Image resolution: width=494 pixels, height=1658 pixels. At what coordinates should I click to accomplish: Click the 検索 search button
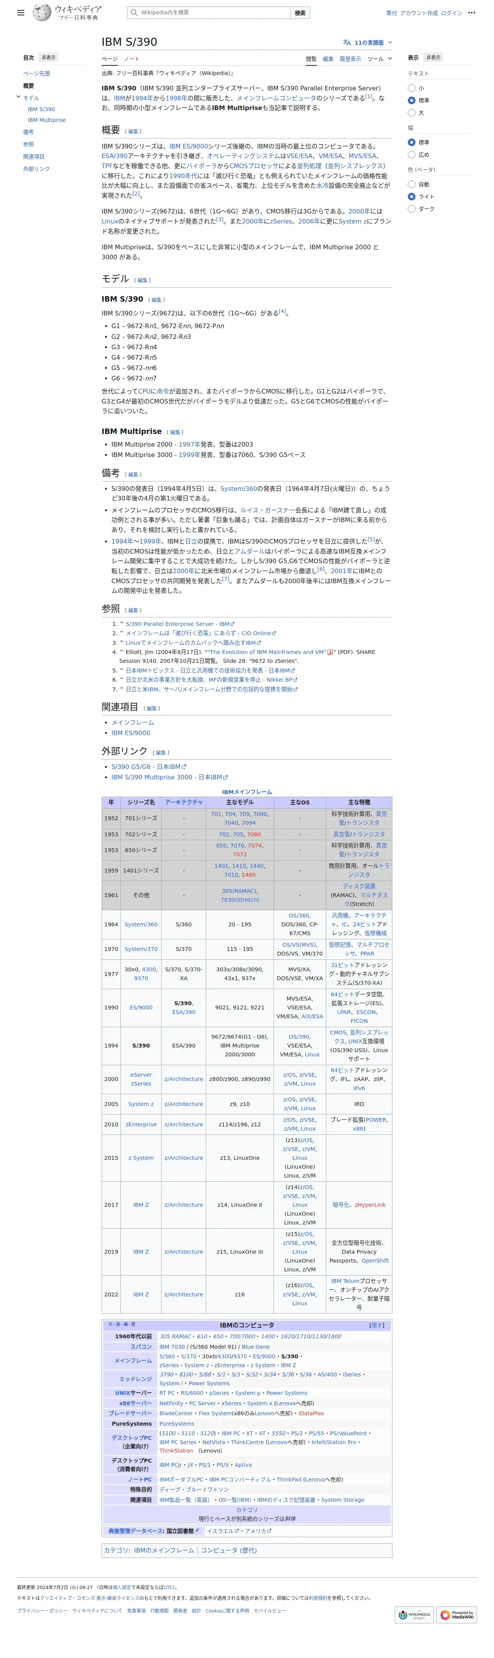[x=300, y=12]
